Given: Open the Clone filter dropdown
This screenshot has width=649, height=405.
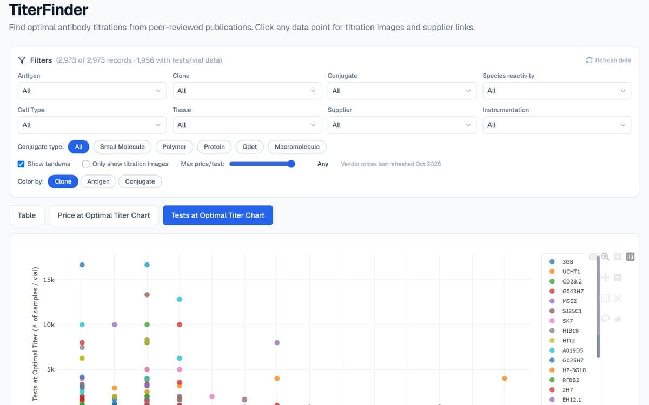Looking at the screenshot, I should click(247, 91).
